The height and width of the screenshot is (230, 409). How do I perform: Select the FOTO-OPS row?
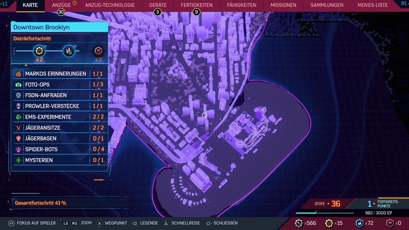60,84
